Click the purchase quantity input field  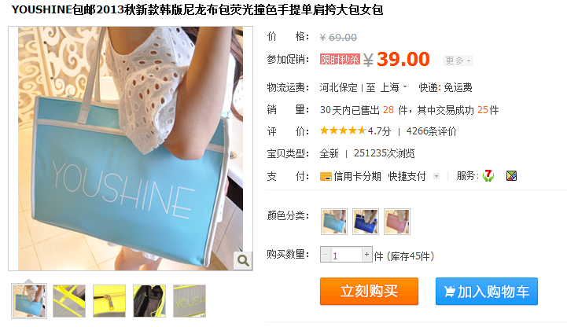[346, 255]
